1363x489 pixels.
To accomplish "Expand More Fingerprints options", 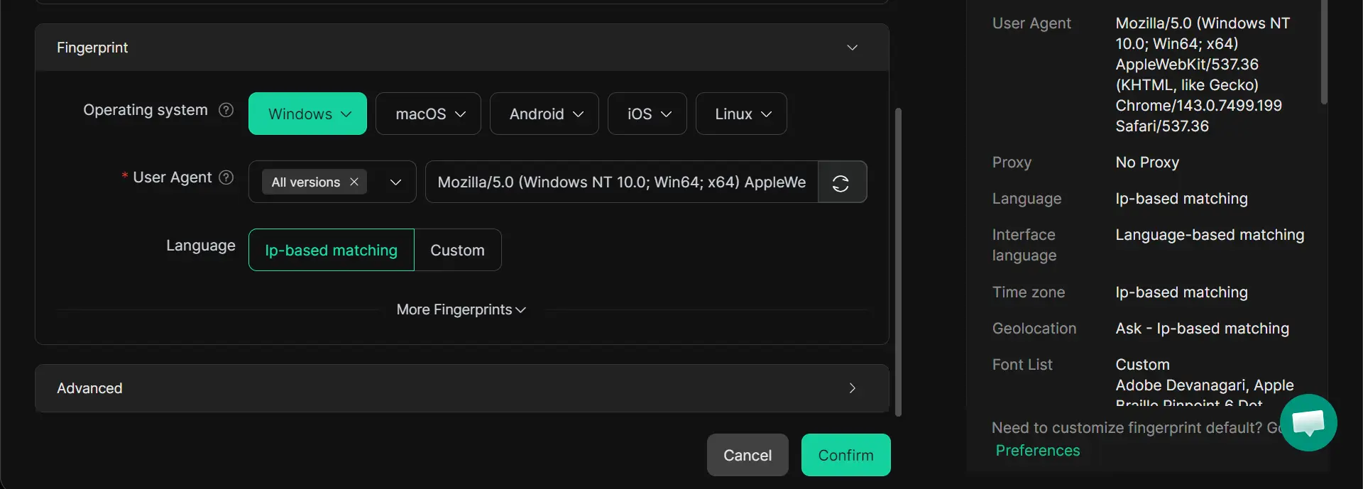I will (461, 310).
